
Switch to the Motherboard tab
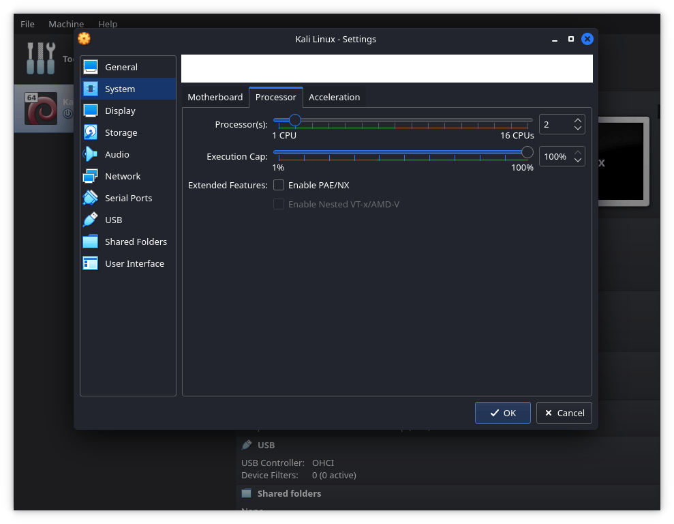click(215, 97)
